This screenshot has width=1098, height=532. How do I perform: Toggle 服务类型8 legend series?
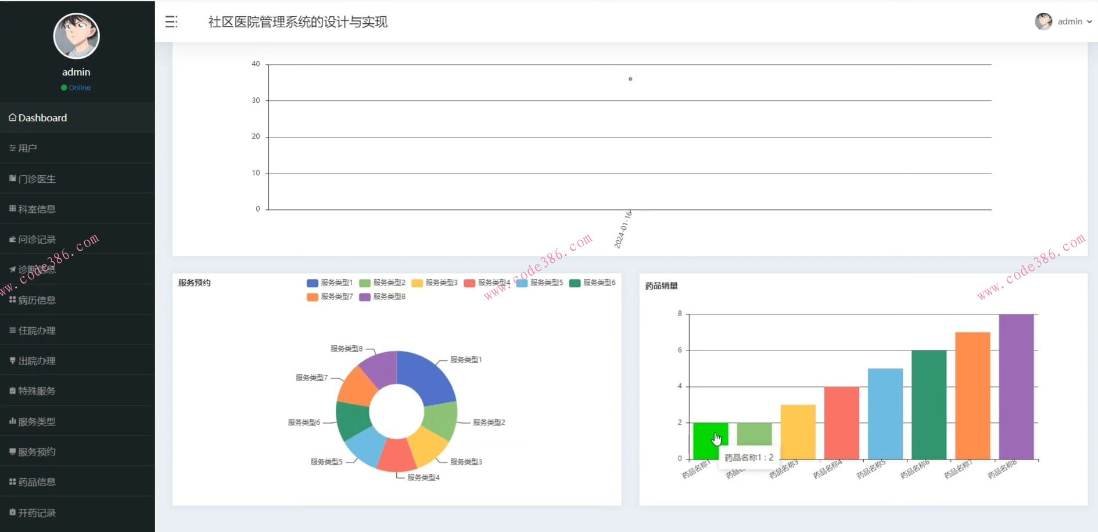pyautogui.click(x=382, y=296)
